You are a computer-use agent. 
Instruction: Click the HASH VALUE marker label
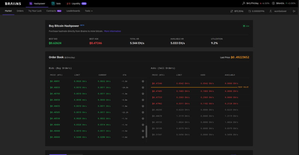(243, 87)
